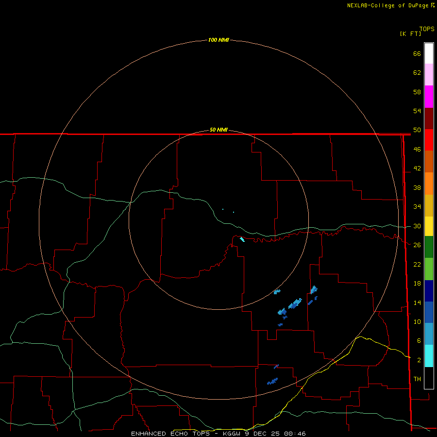Click the "62" legend value

click(x=417, y=72)
